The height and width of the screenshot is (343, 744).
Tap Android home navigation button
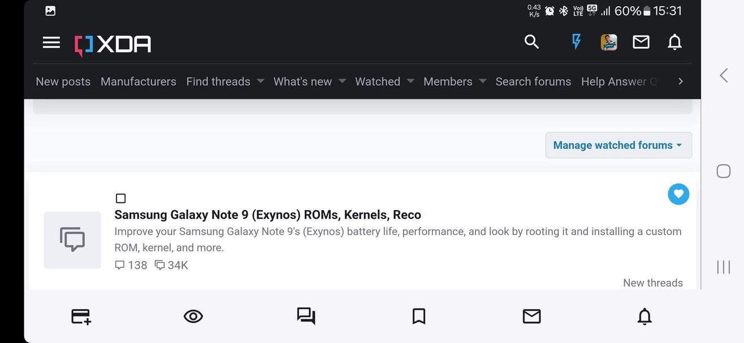tap(724, 171)
